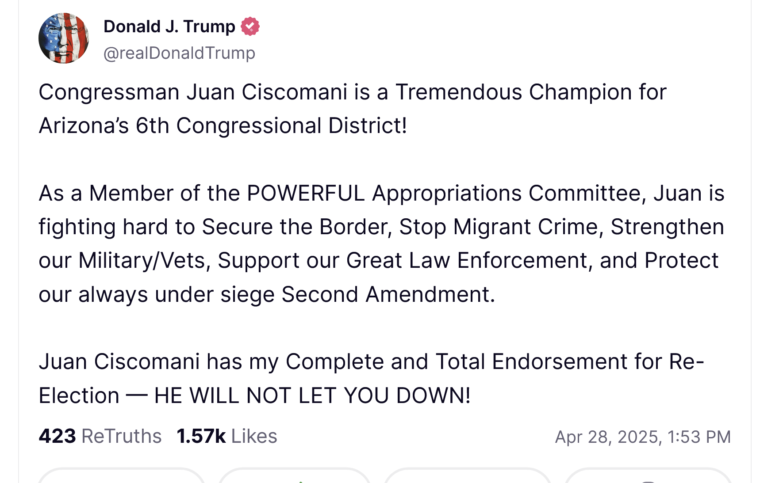Open the Apr 28, 2025 timestamp

[642, 437]
